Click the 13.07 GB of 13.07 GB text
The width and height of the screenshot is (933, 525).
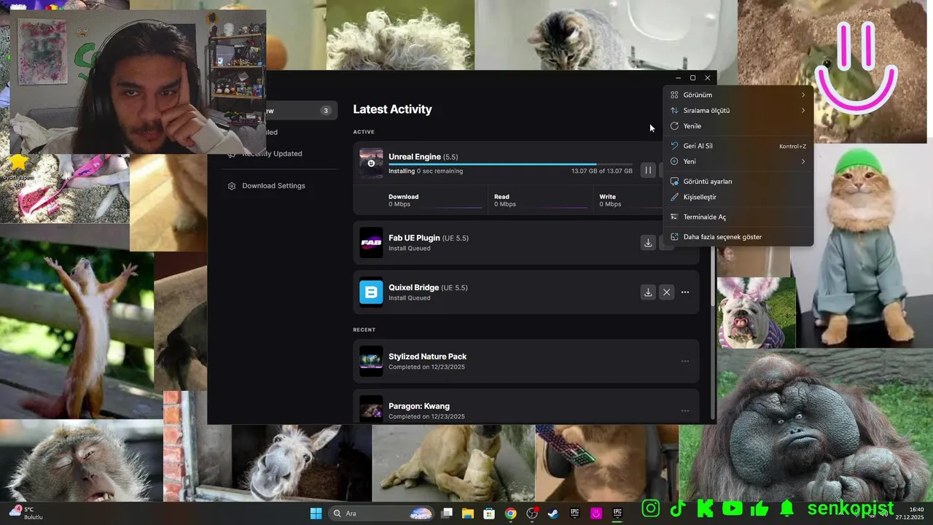(602, 171)
